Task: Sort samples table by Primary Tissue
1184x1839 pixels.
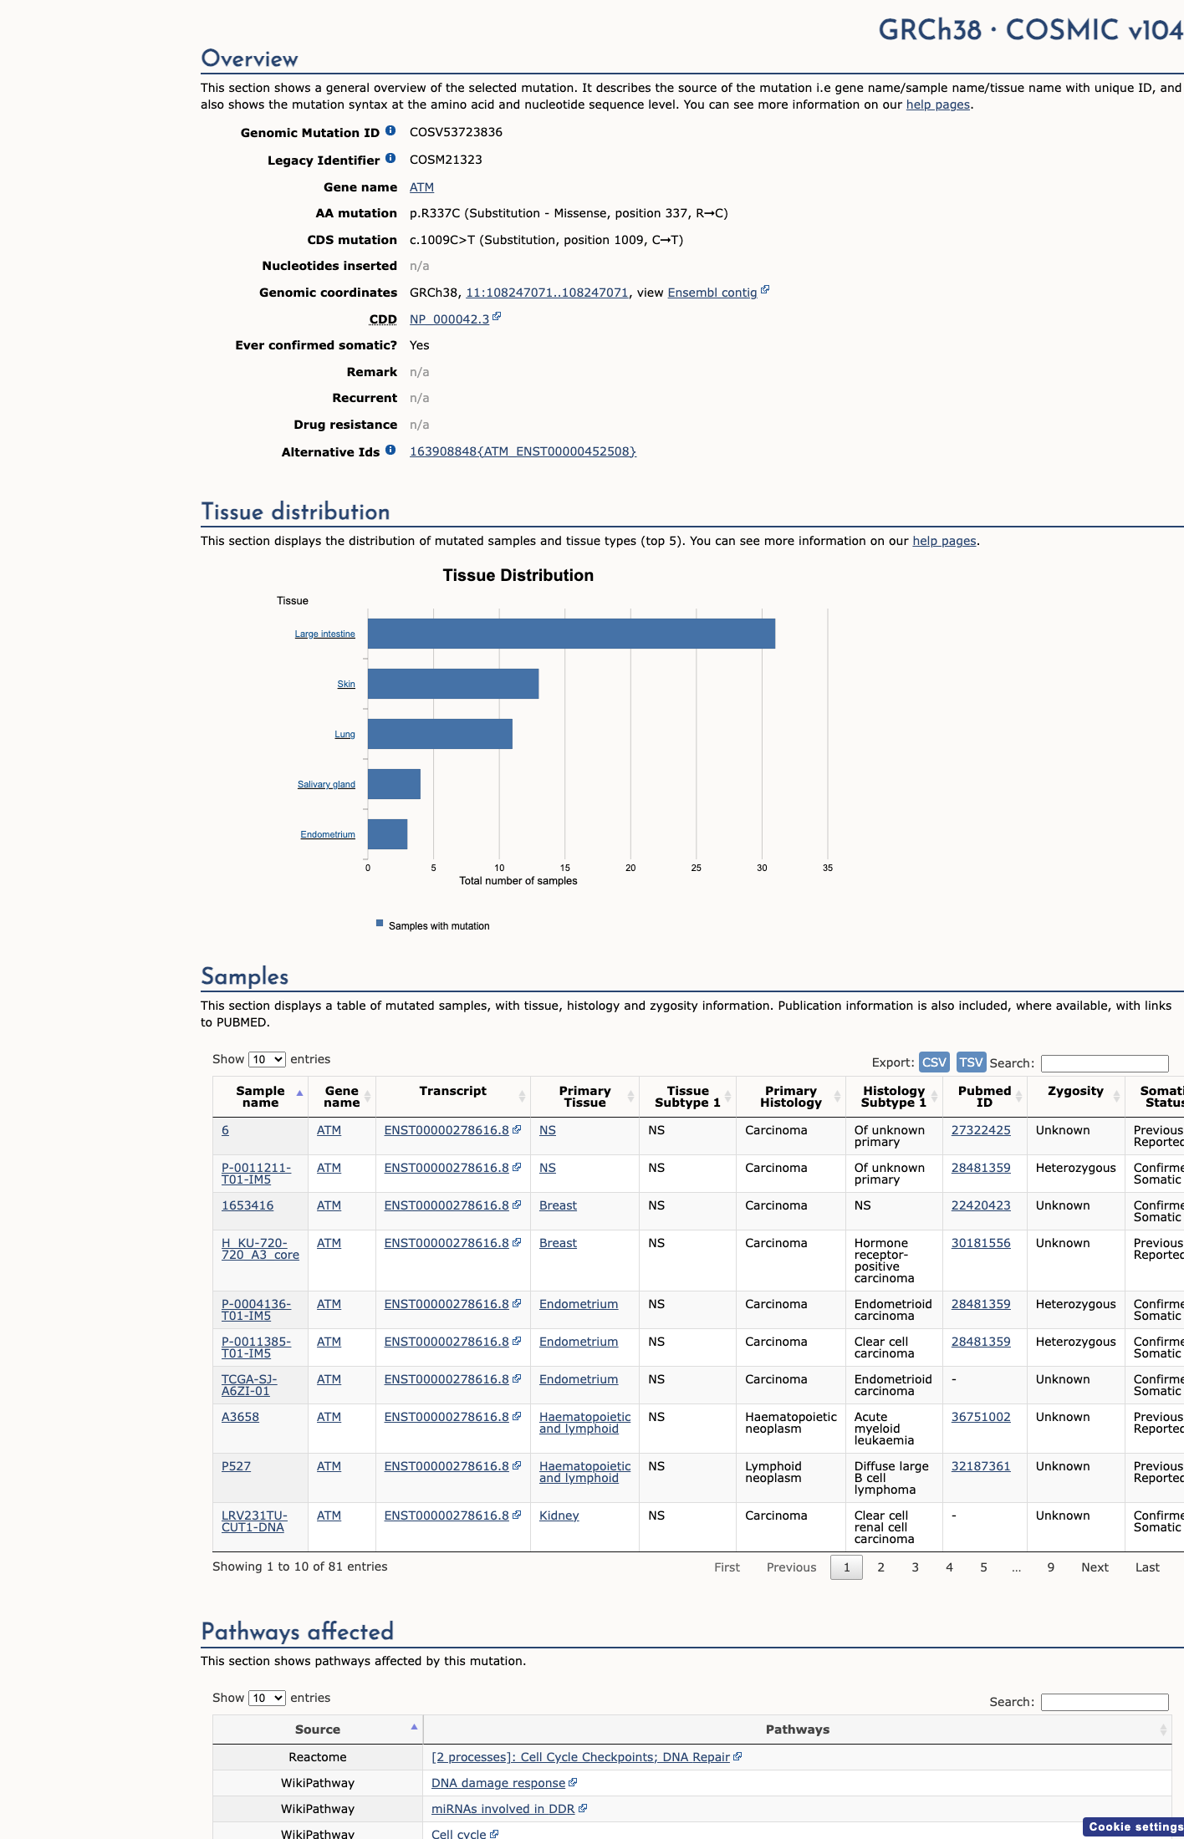Action: [630, 1097]
